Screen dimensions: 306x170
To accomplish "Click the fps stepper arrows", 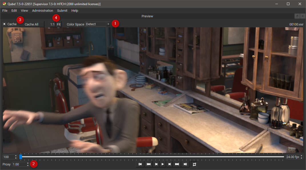I will [301, 157].
